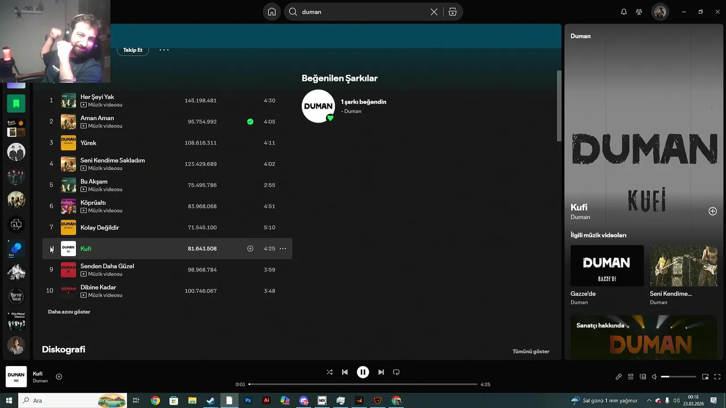The height and width of the screenshot is (408, 726).
Task: Toggle shuffle playback
Action: click(x=330, y=372)
